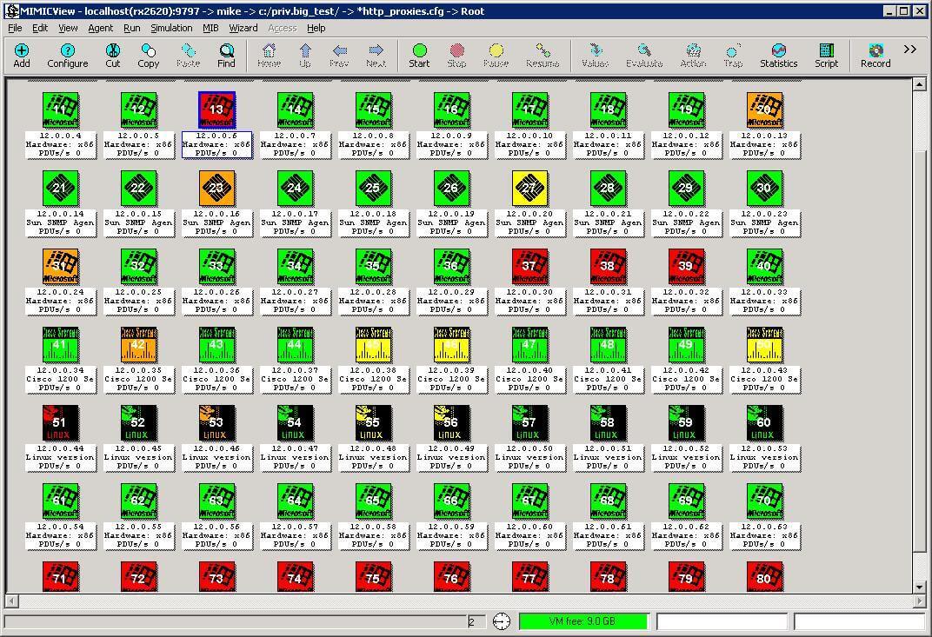Open the Agent menu

coord(100,28)
